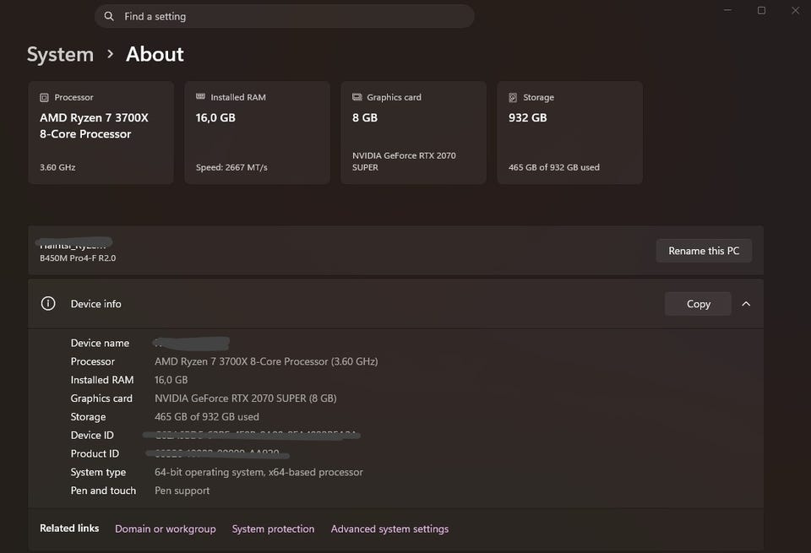Click the 'B450M Pro4-F R2.0' model text
Screen dimensions: 811x553
(78, 258)
